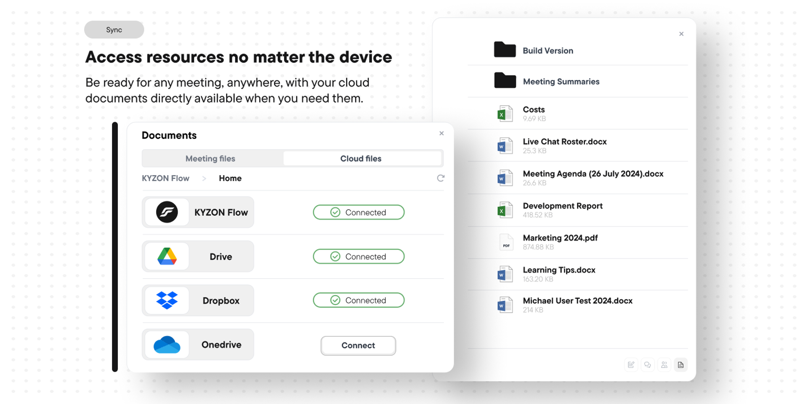Toggle the Dropbox Connected status

point(359,300)
